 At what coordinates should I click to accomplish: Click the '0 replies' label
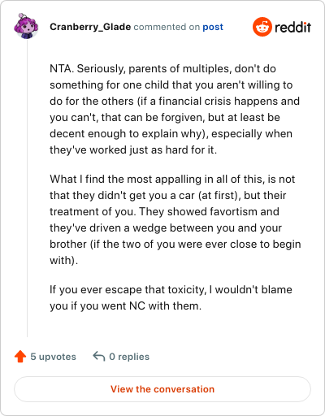pos(129,357)
